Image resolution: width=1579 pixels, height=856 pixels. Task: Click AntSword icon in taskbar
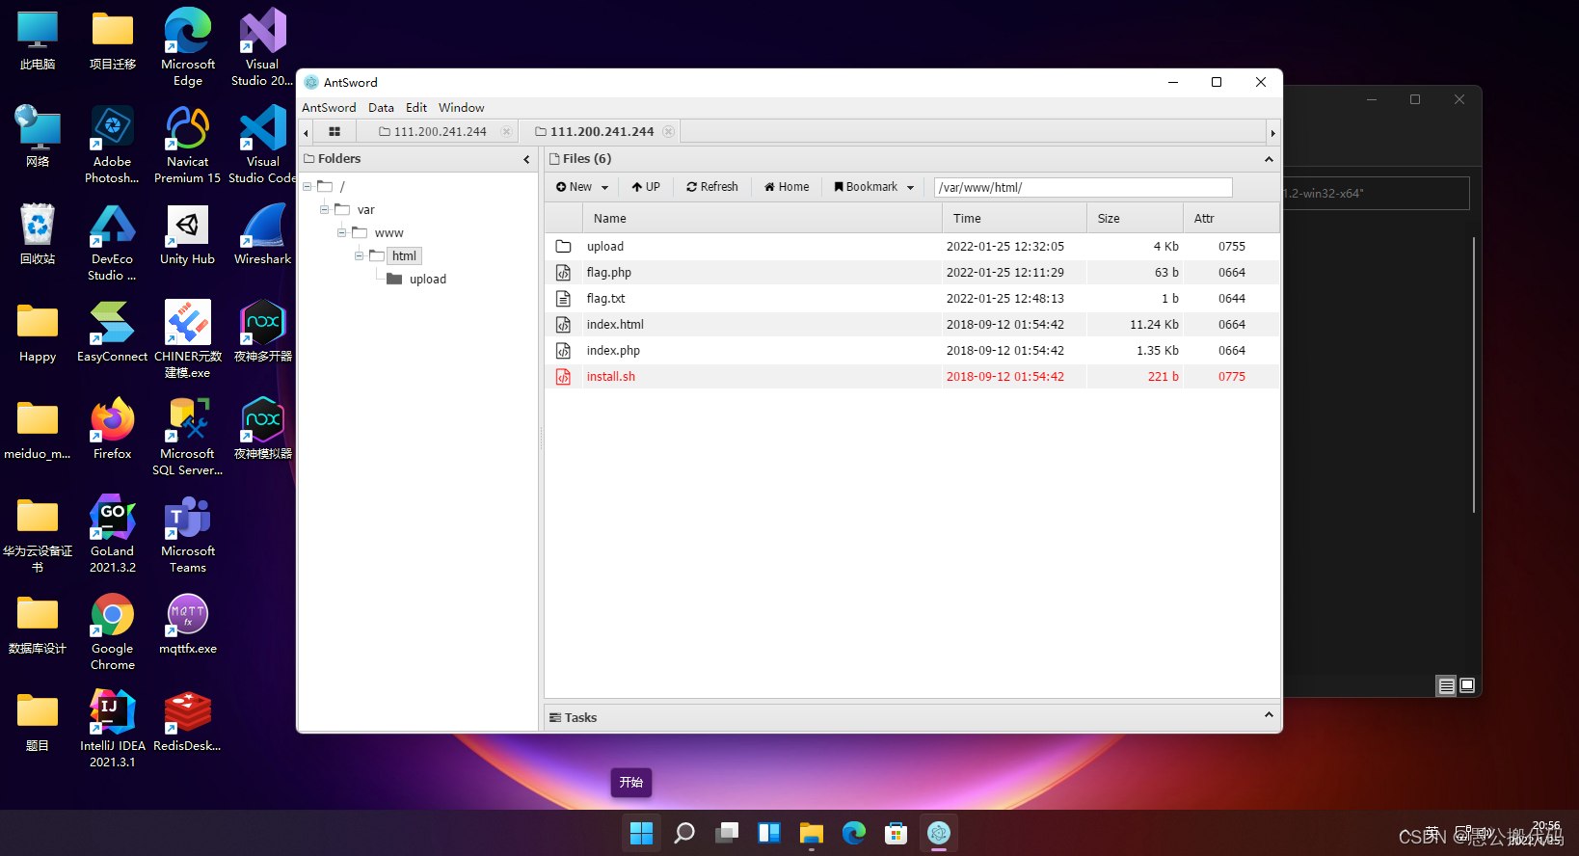pyautogui.click(x=939, y=833)
